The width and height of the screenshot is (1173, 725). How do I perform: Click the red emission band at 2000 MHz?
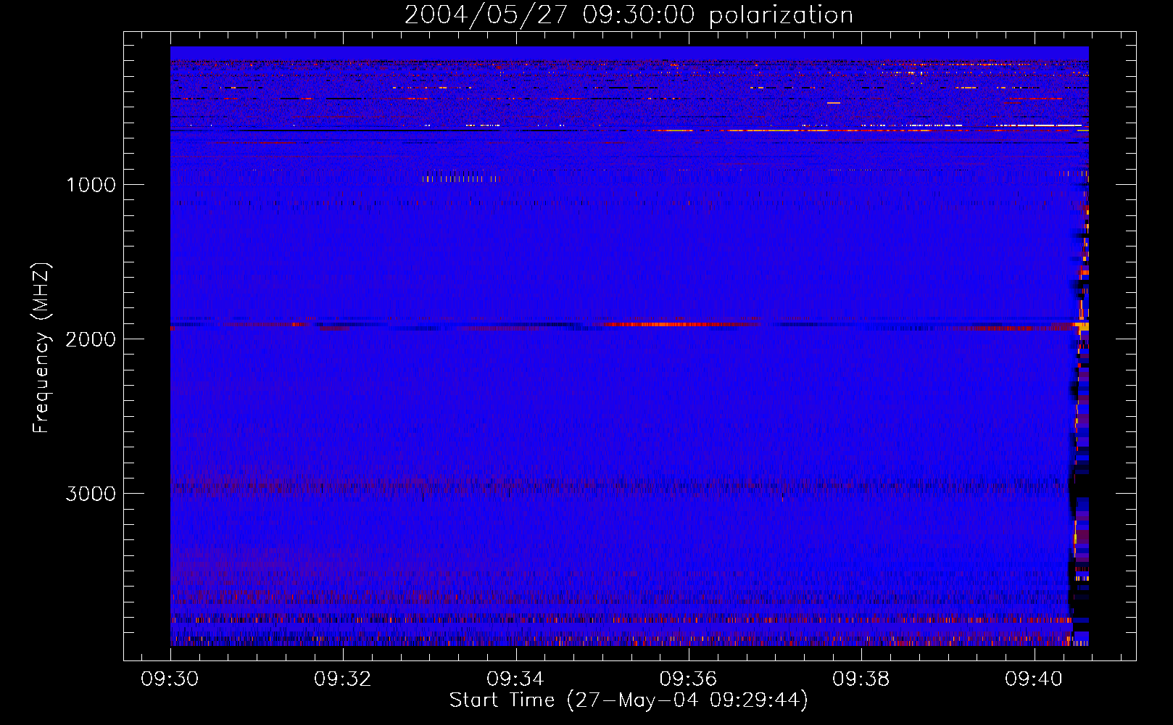coord(681,324)
